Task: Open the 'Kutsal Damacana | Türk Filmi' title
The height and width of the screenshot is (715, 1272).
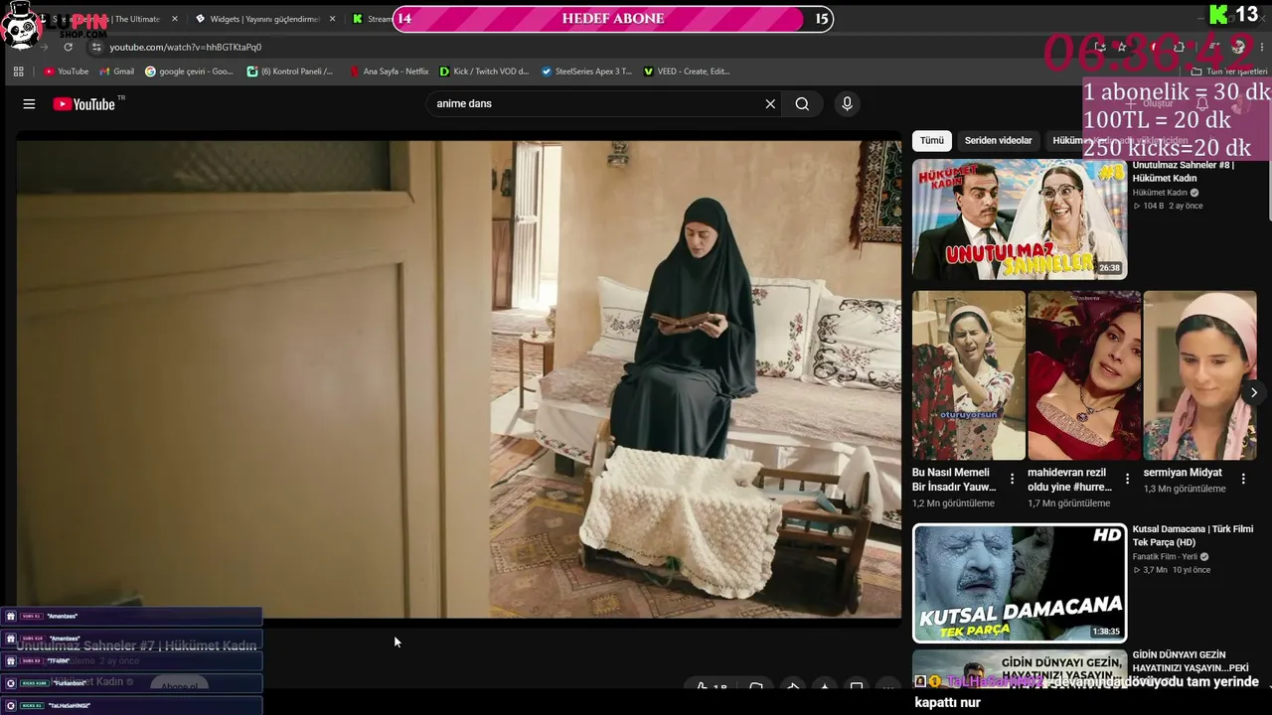Action: point(1192,535)
